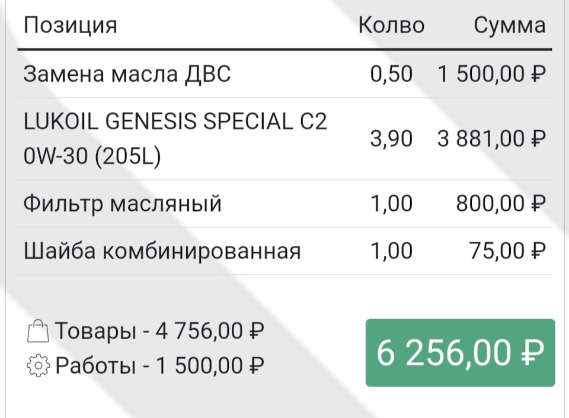Screen dimensions: 569x418
Task: Click the shopping bag icon beside Товары
Action: (x=38, y=330)
